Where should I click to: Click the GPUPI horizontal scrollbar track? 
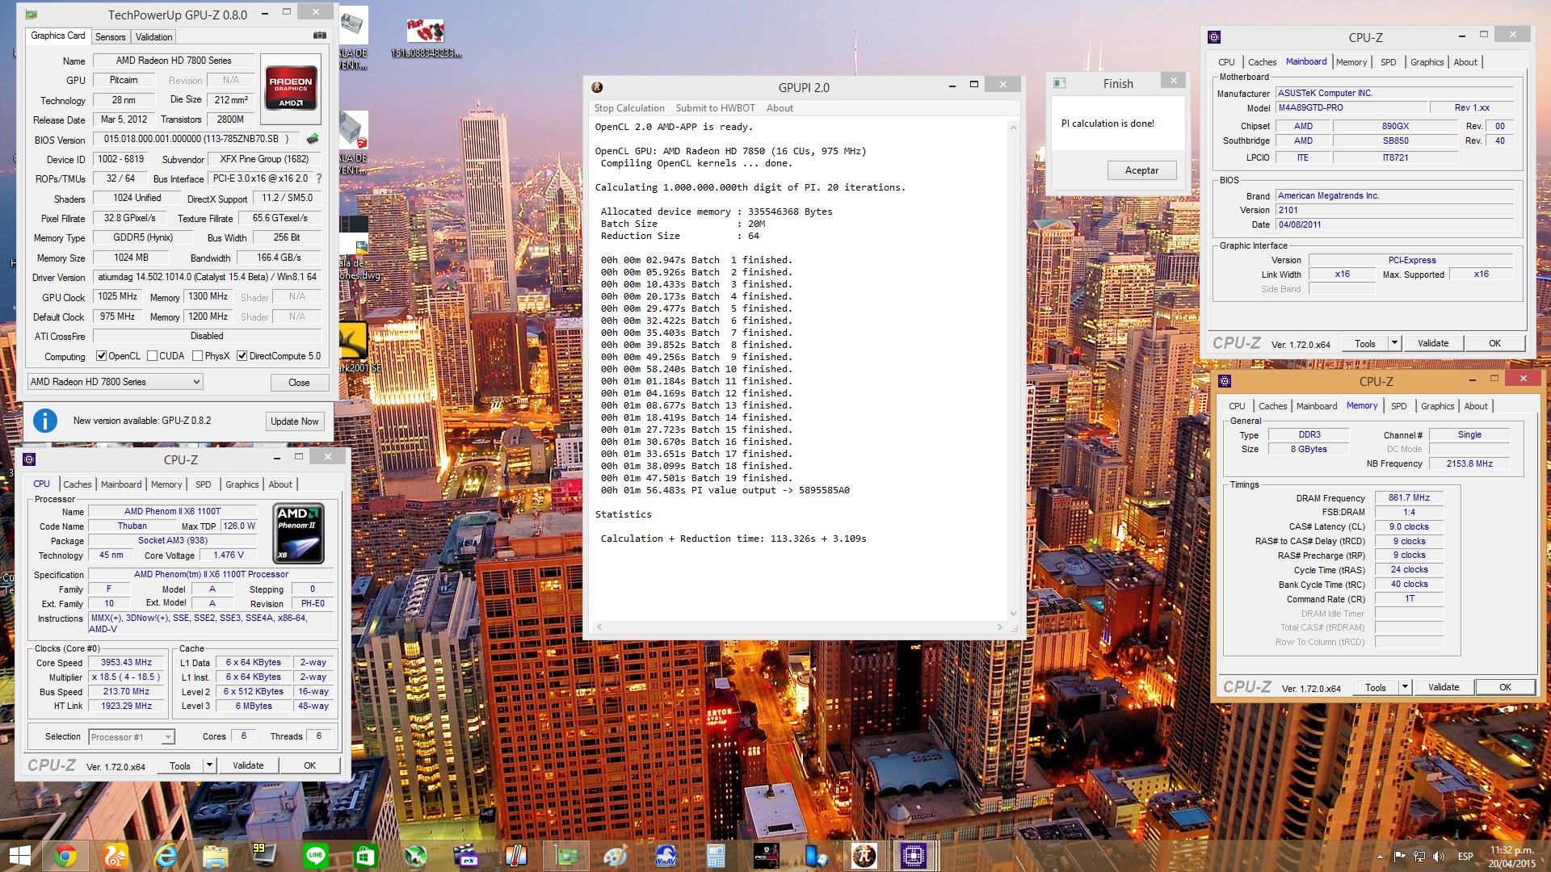click(800, 627)
